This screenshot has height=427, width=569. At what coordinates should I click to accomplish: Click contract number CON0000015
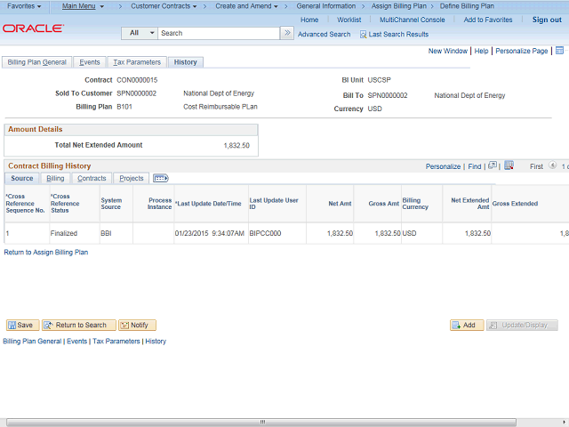(137, 80)
